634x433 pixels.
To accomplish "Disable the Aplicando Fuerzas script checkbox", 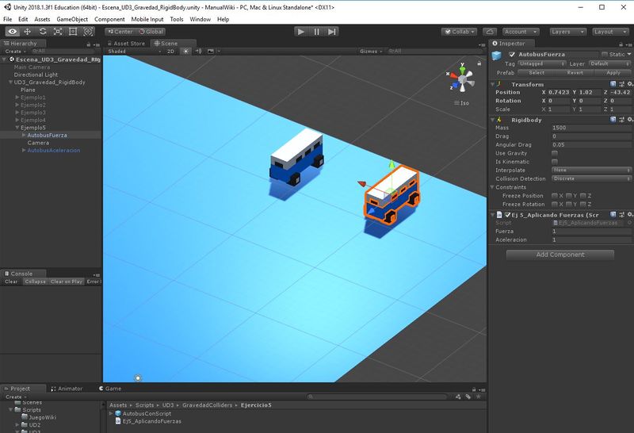I will point(507,215).
